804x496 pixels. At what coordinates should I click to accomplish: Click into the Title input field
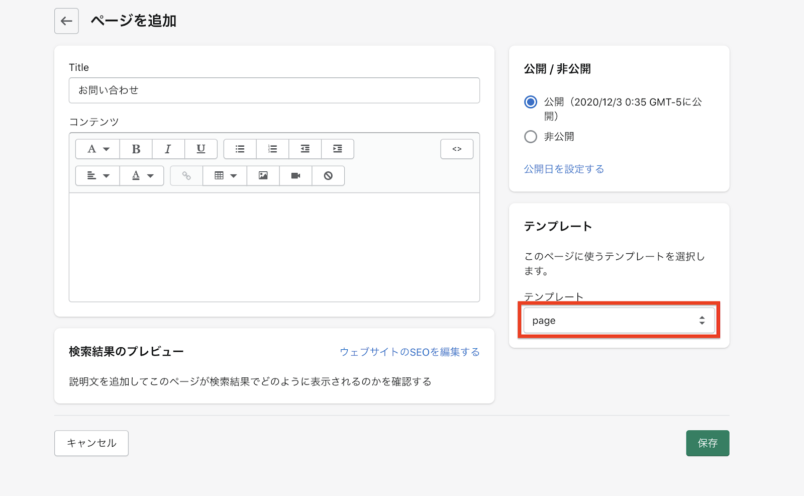coord(274,90)
